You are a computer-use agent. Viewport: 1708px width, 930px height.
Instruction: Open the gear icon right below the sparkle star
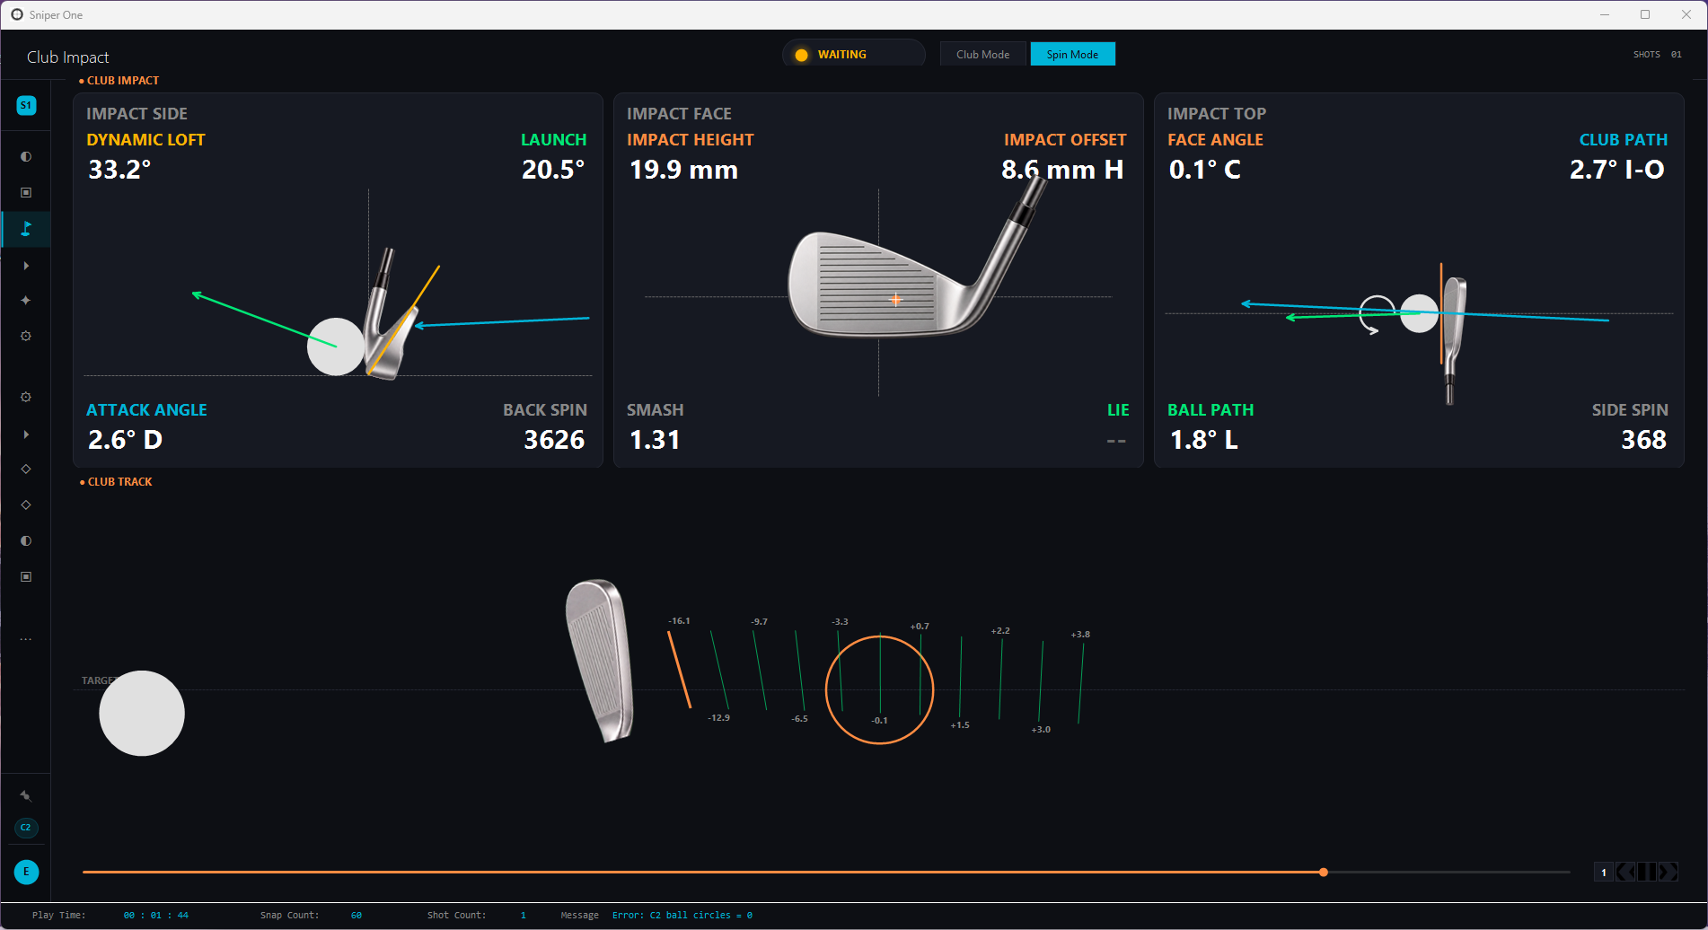pos(26,336)
